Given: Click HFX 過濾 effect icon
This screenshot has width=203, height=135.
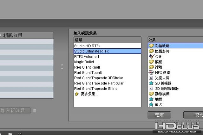Looking at the screenshot, I should click(x=151, y=72).
